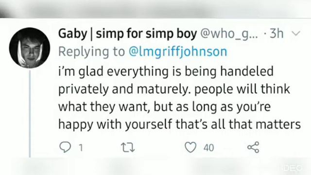
Task: Open the @lmgriffjohnson profile link
Action: (178, 52)
